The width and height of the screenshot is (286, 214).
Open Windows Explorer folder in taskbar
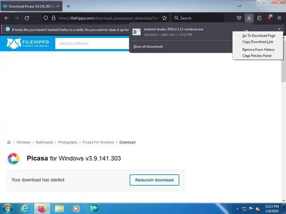(x=59, y=208)
